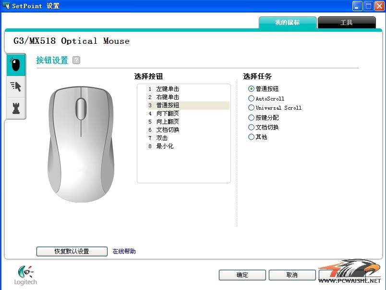Open the game settings chess rook icon

pos(16,108)
